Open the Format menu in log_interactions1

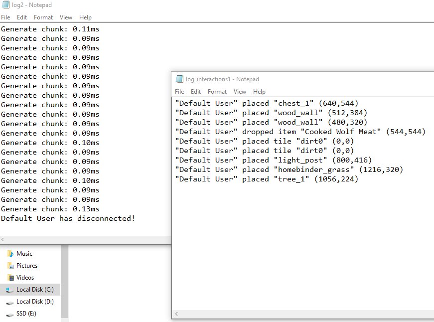tap(217, 91)
